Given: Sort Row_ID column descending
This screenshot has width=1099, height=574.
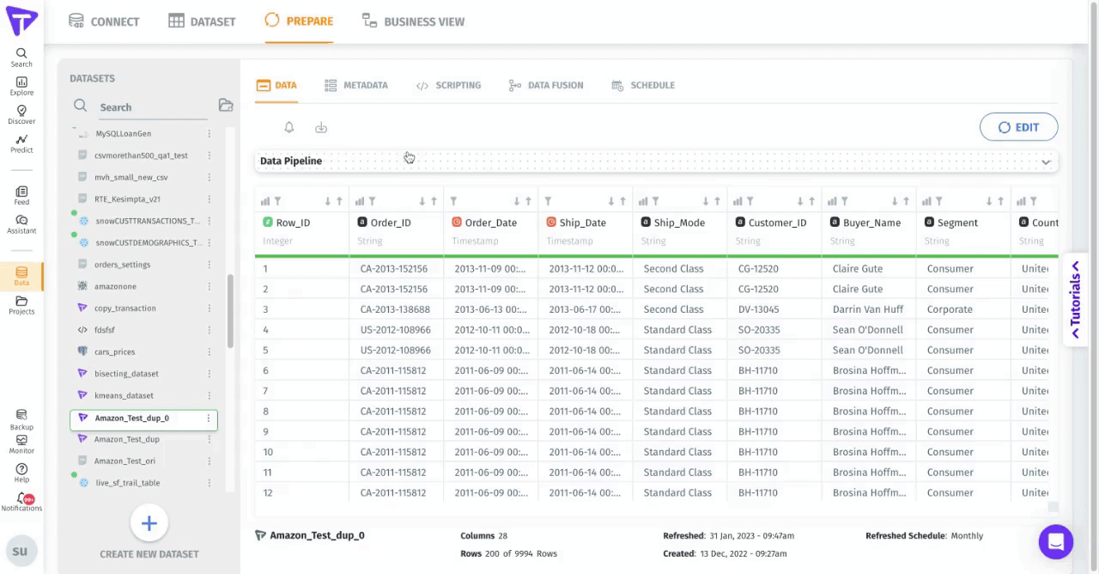Looking at the screenshot, I should point(327,201).
